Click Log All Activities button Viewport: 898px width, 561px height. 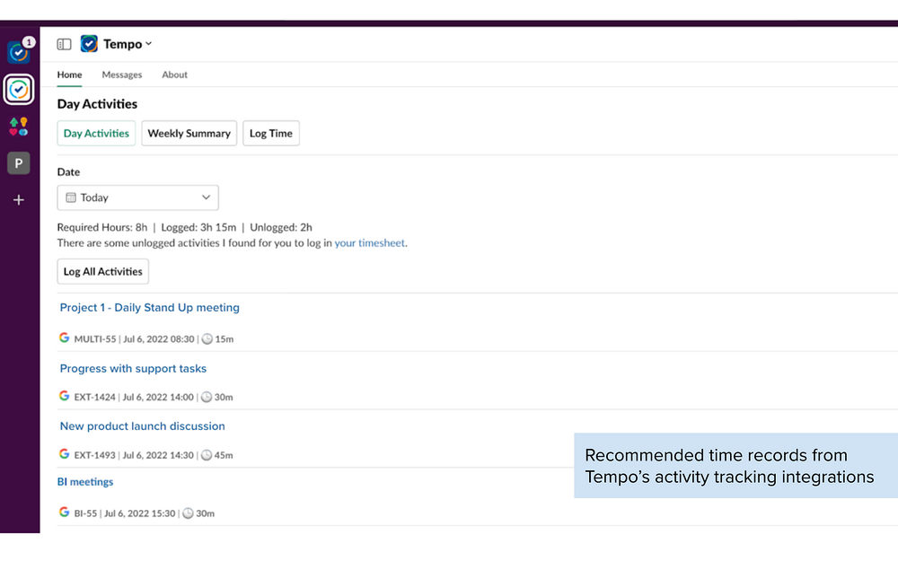click(103, 271)
